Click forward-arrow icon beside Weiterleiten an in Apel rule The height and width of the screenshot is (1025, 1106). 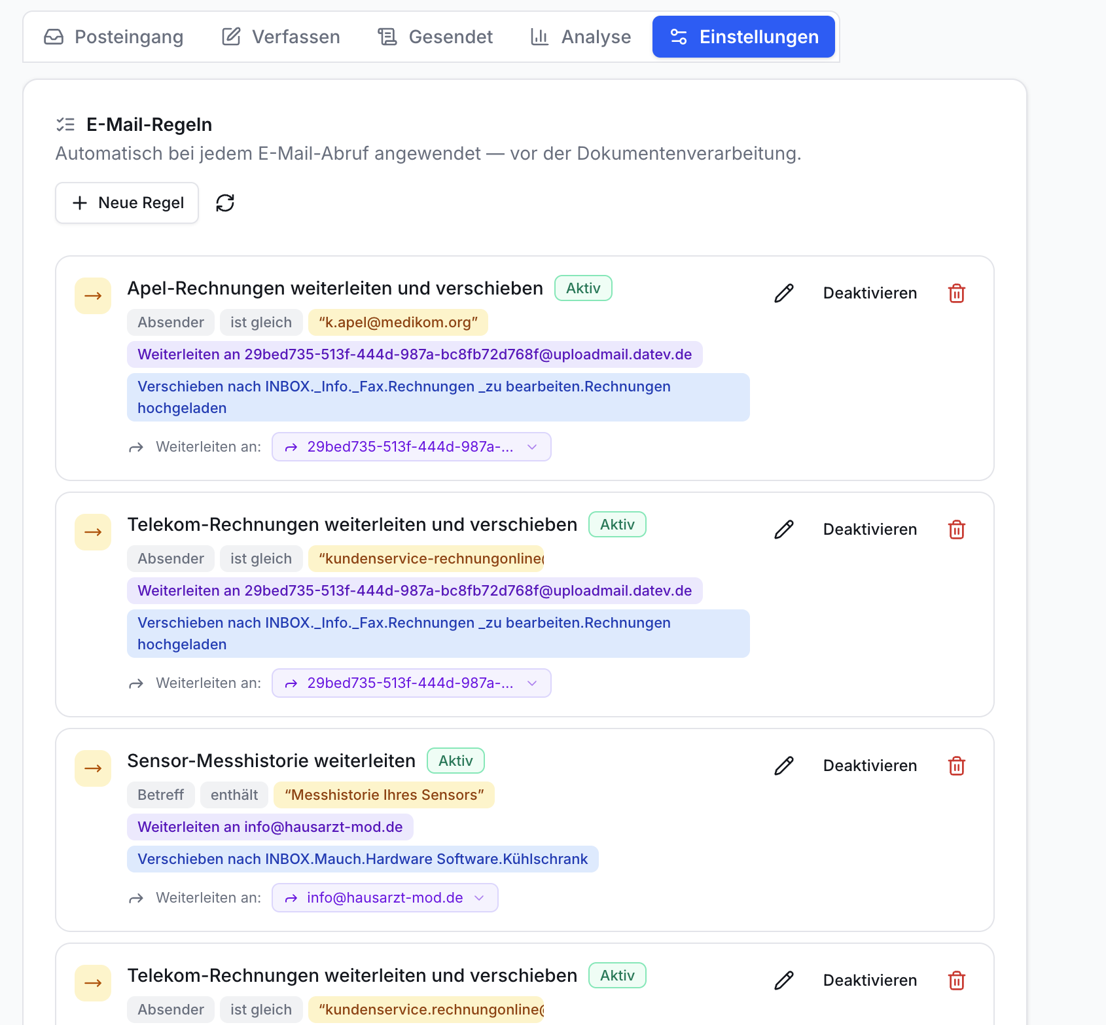(x=136, y=448)
